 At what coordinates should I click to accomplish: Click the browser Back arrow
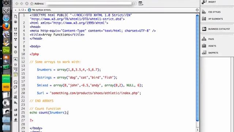coord(17,3)
